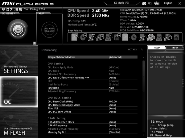Select the UEFI USB key boot icon
185x138 pixels.
109,37
